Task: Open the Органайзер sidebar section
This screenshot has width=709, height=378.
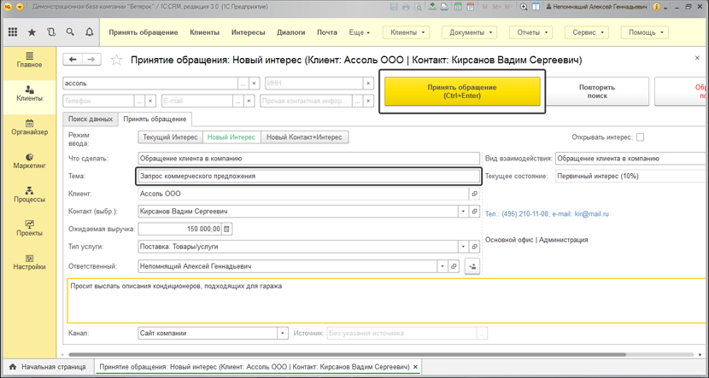Action: point(29,127)
